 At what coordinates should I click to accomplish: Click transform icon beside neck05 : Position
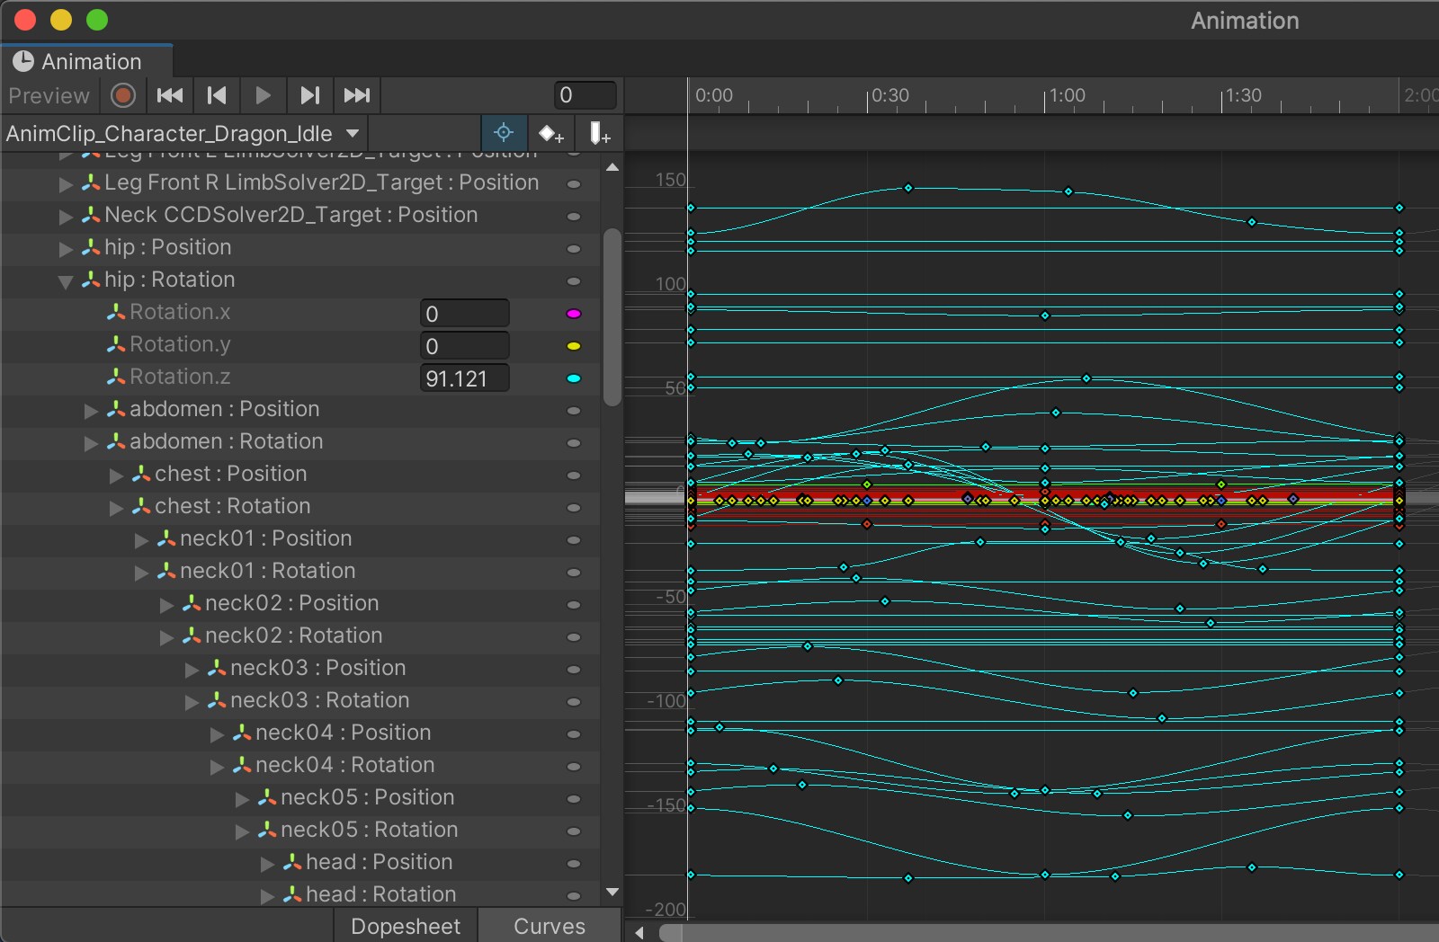point(267,797)
